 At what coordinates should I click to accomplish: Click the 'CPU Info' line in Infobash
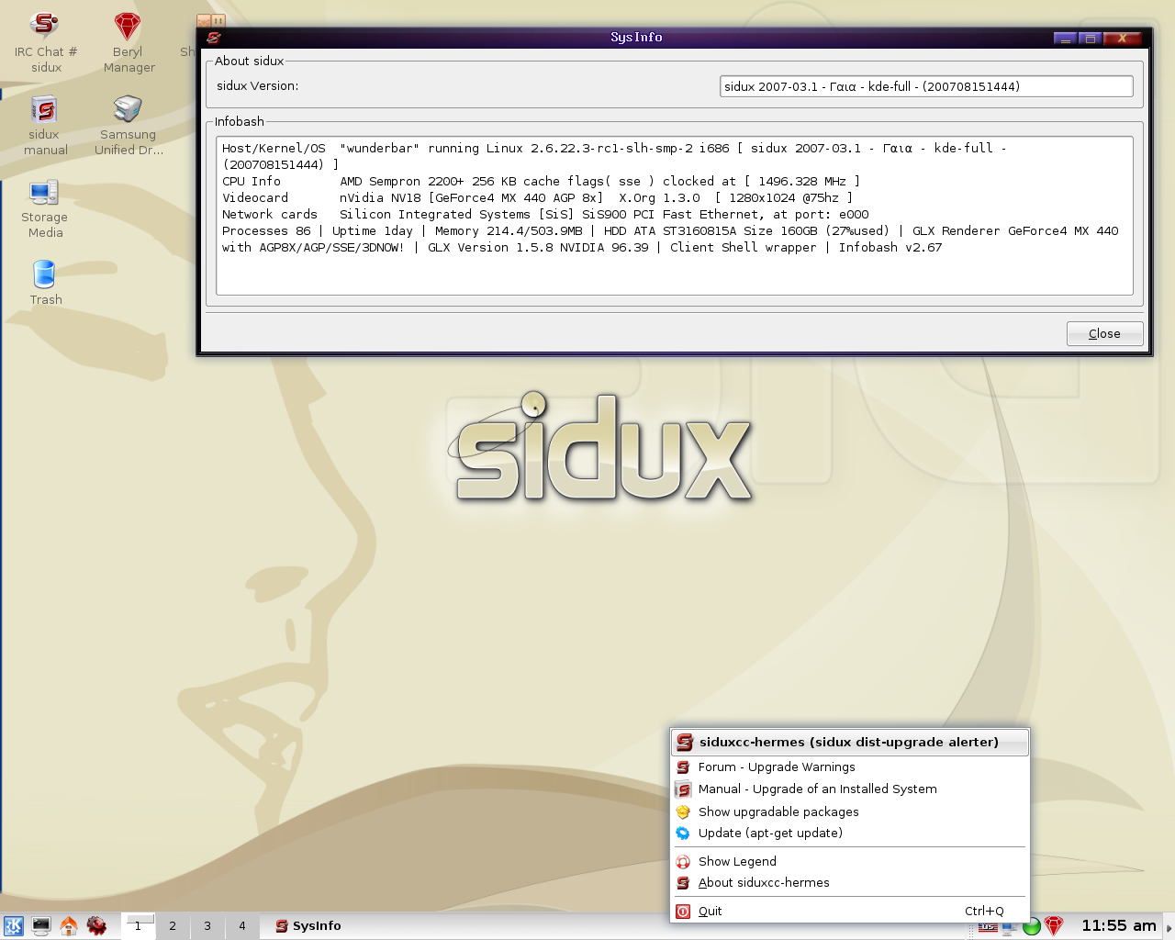click(x=541, y=182)
